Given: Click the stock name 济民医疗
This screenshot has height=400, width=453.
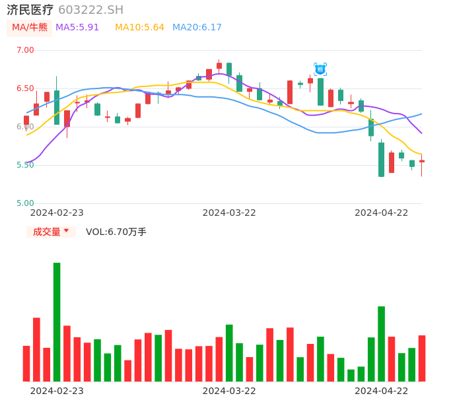Looking at the screenshot, I should (x=30, y=10).
